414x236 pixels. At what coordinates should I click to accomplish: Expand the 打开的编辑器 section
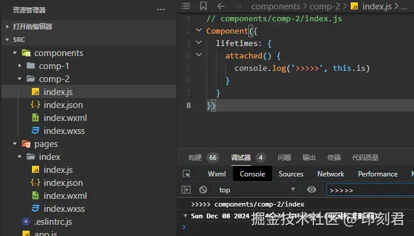pos(7,27)
